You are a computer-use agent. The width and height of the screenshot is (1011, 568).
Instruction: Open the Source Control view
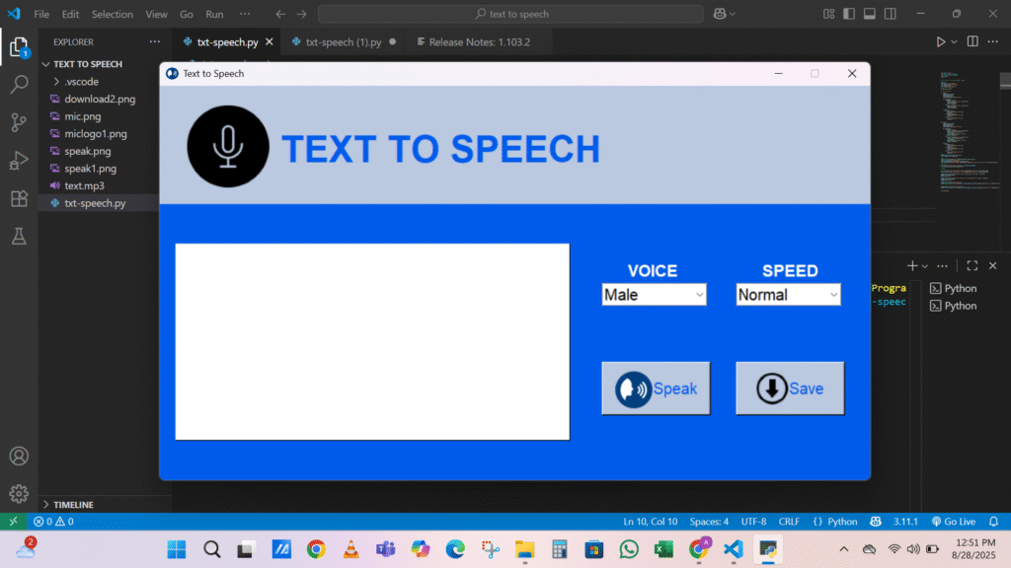click(x=19, y=121)
